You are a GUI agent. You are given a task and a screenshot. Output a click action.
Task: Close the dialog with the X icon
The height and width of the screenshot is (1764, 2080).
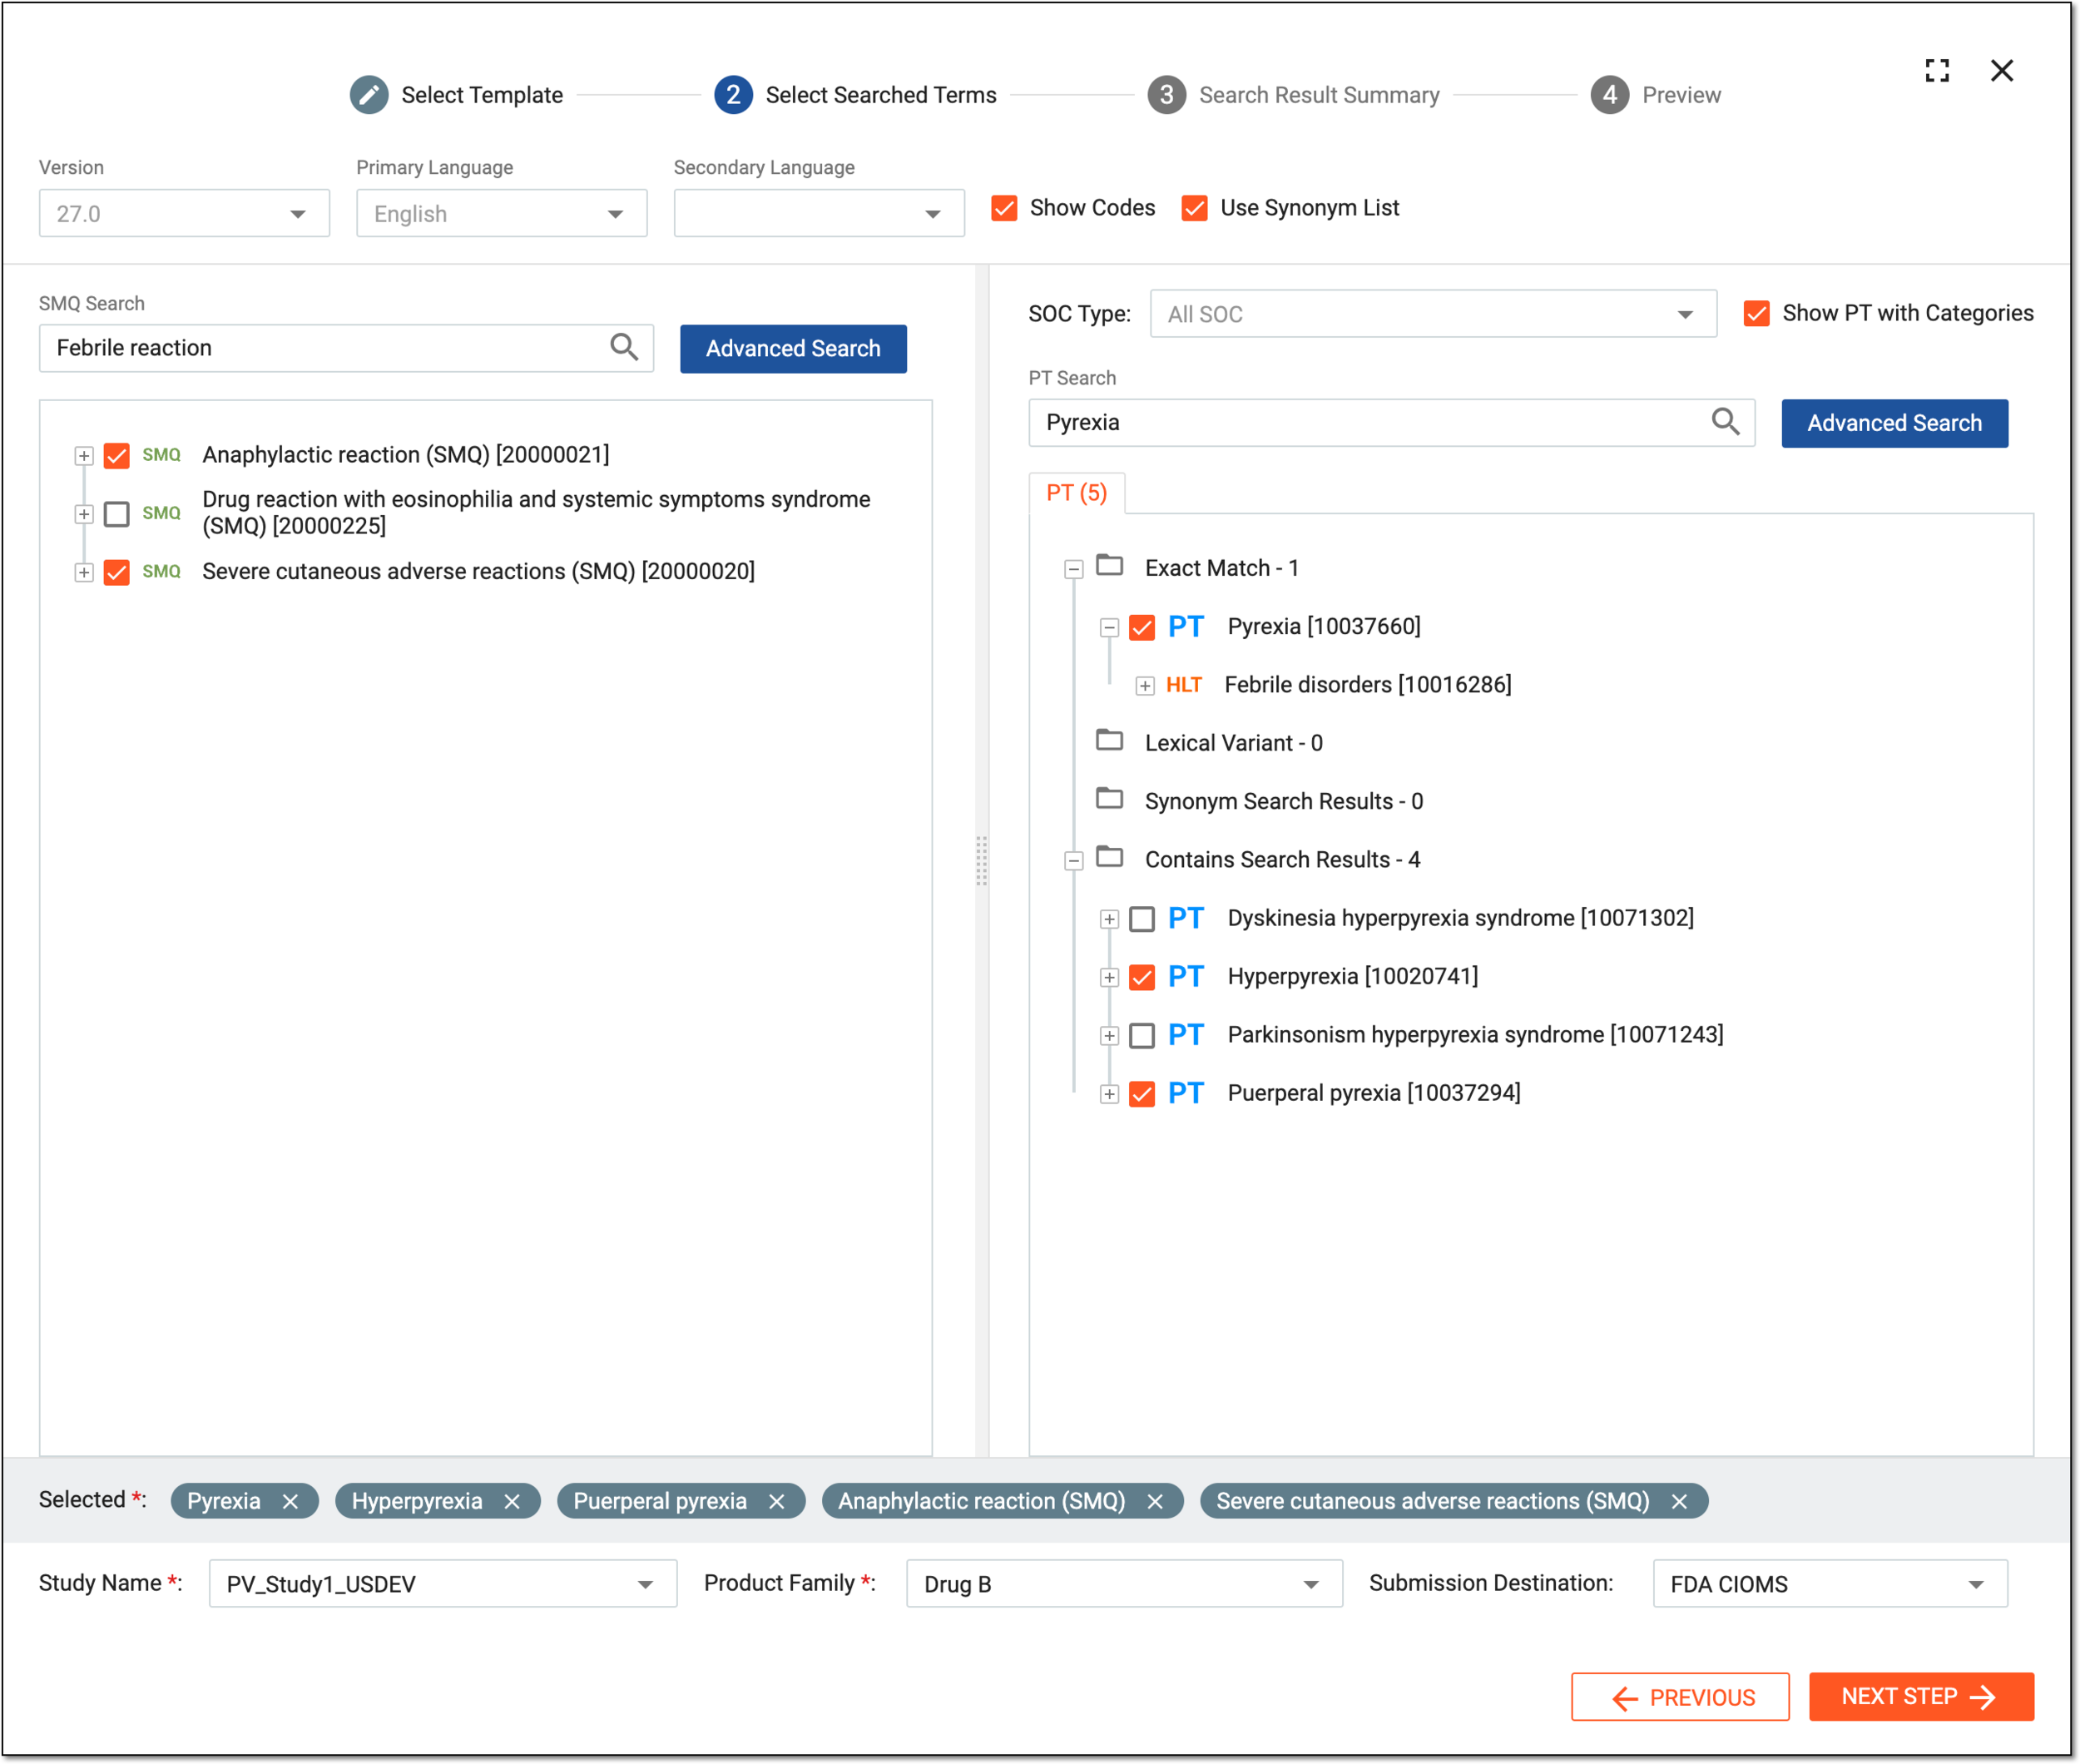point(2002,70)
